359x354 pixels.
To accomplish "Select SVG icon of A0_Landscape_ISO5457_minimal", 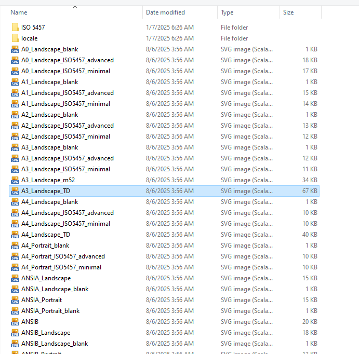I will (x=15, y=71).
